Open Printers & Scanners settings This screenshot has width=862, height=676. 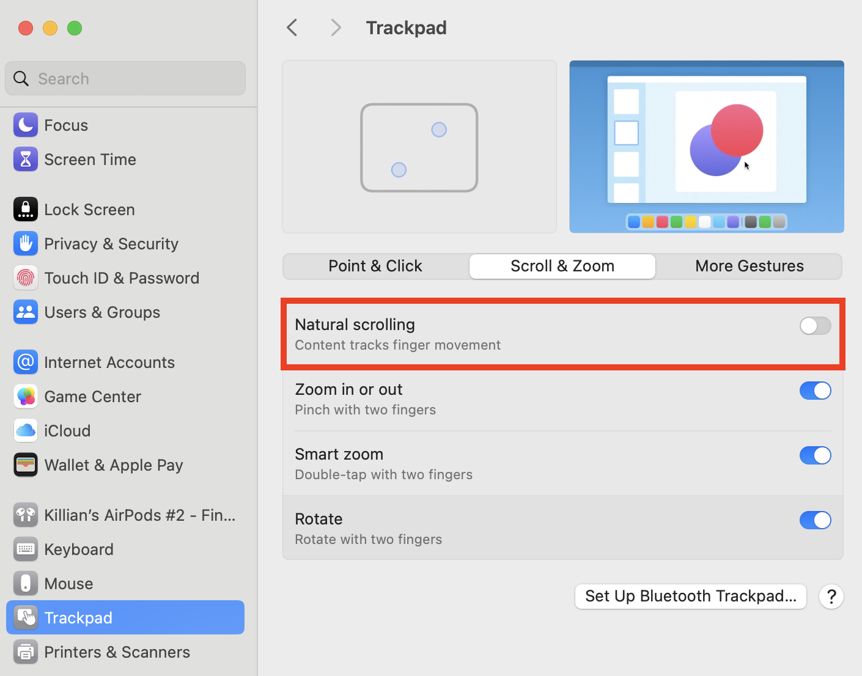point(25,652)
